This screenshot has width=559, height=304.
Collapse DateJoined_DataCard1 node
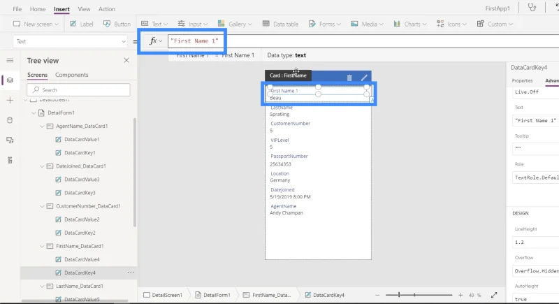(42, 166)
